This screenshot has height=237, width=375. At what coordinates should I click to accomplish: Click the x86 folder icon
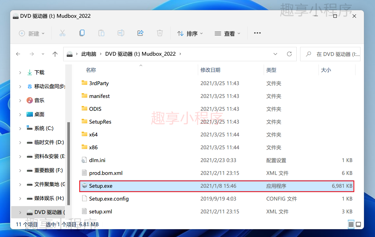tap(84, 147)
